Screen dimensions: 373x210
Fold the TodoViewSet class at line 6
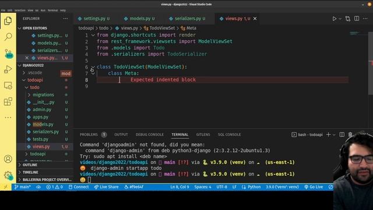(x=93, y=67)
